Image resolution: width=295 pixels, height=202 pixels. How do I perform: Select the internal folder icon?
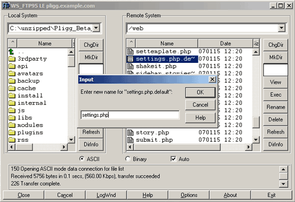(x=12, y=103)
